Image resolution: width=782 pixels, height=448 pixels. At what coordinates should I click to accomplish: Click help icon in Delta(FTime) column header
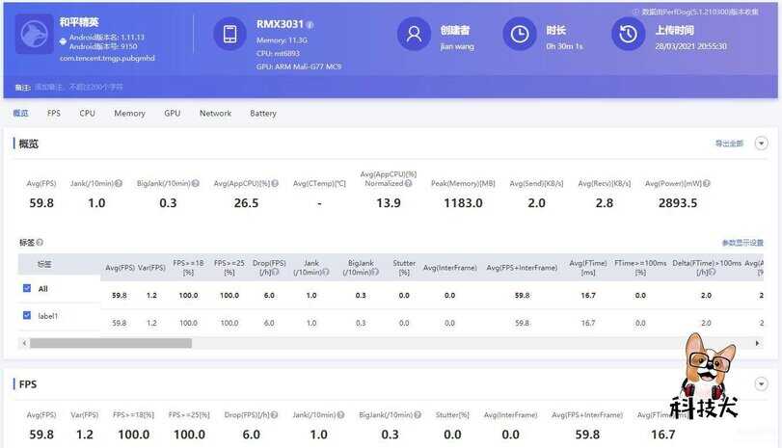(713, 272)
